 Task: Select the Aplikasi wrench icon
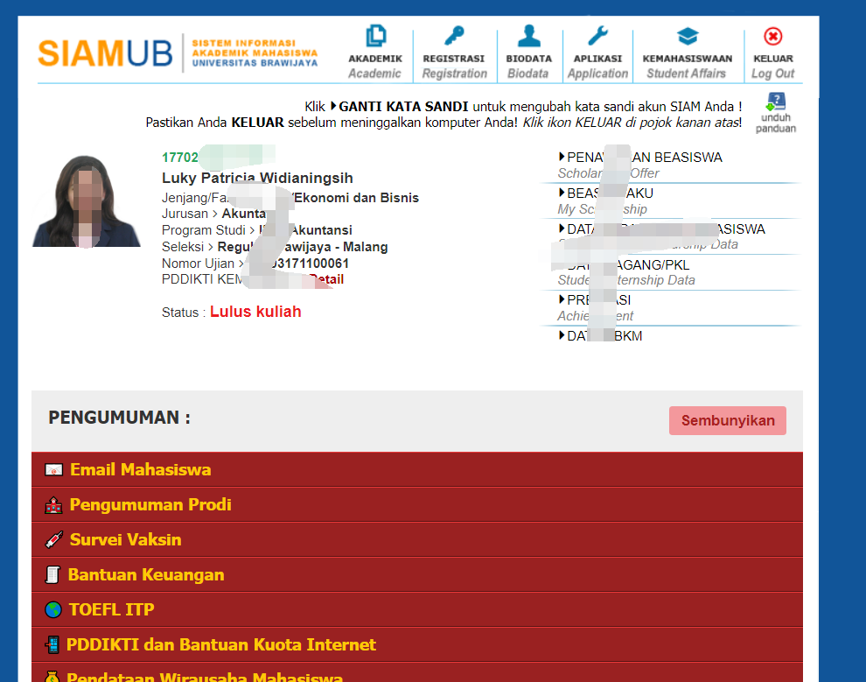pos(597,36)
